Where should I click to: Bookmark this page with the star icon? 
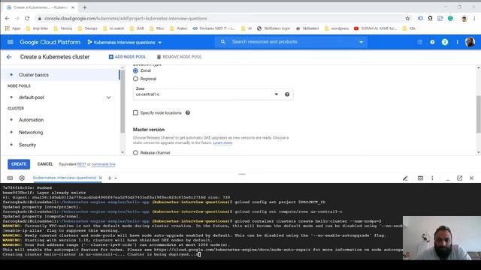point(407,19)
